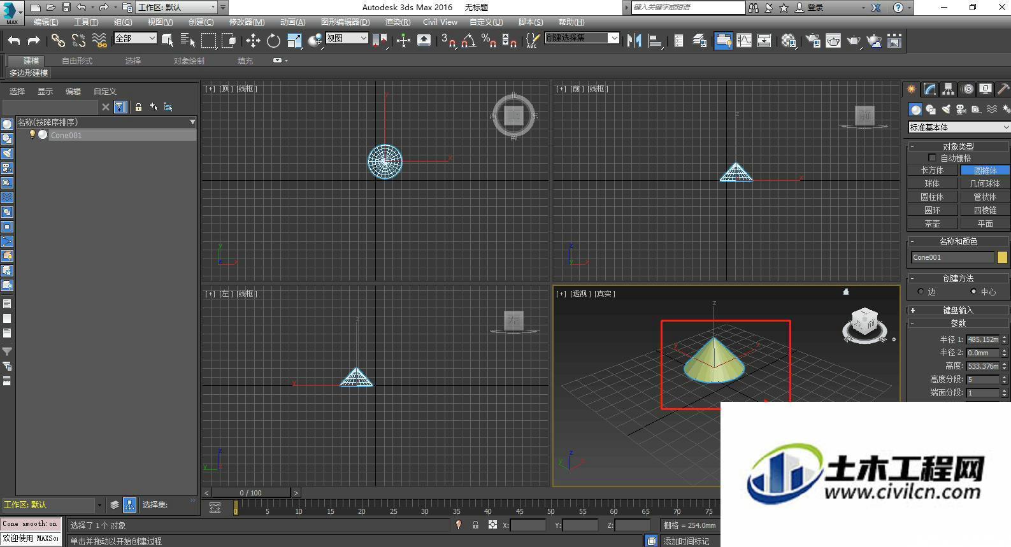The height and width of the screenshot is (547, 1011).
Task: Collapse the 创建方法 rollout
Action: [959, 278]
